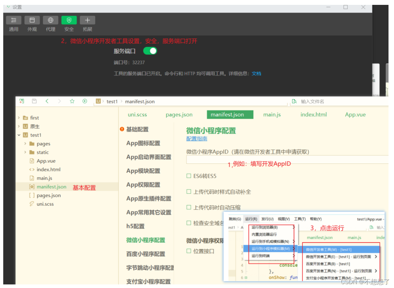Select the 原生 project icon
The height and width of the screenshot is (288, 394).
click(x=25, y=126)
